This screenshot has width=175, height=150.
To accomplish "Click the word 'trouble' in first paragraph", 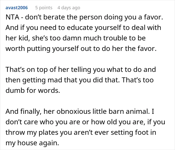I will coord(115,38).
